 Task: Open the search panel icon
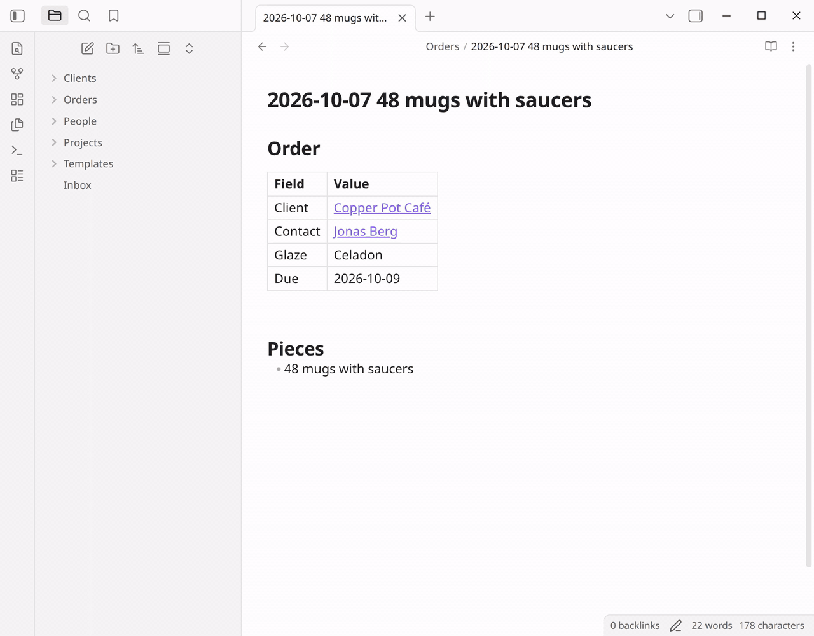84,16
